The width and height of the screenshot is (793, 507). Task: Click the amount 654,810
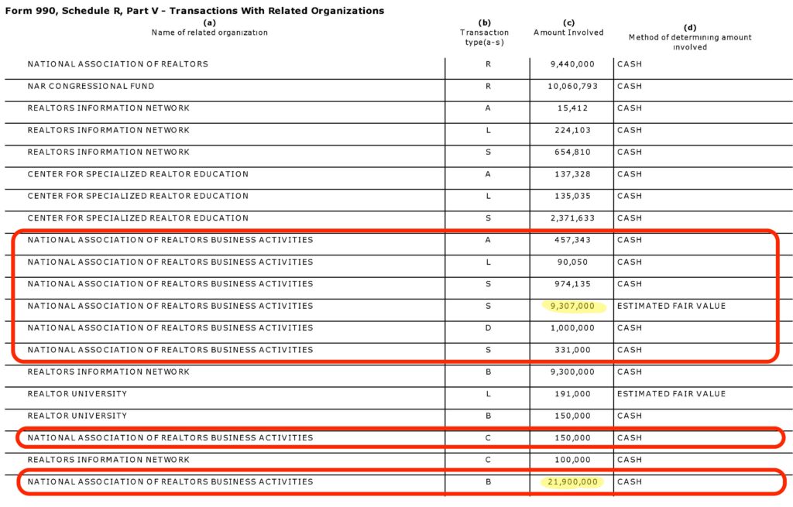[572, 152]
